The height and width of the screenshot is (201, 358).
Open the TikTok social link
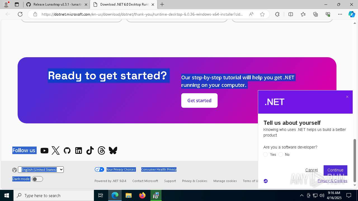(90, 151)
